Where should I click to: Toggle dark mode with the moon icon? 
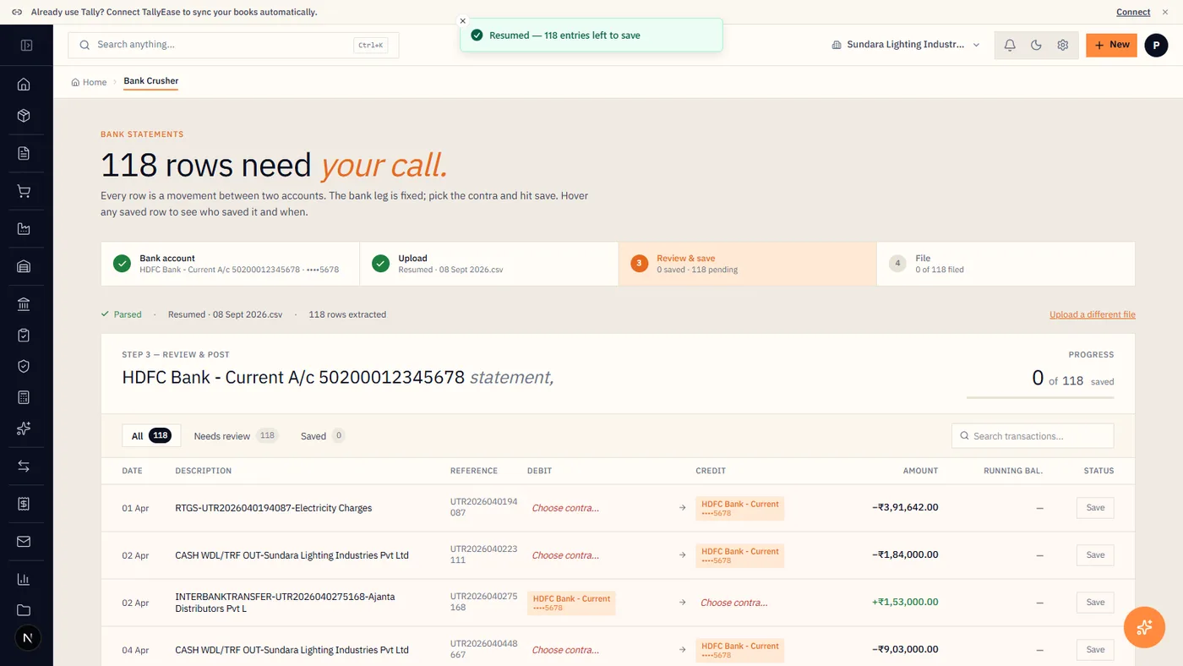[1036, 45]
